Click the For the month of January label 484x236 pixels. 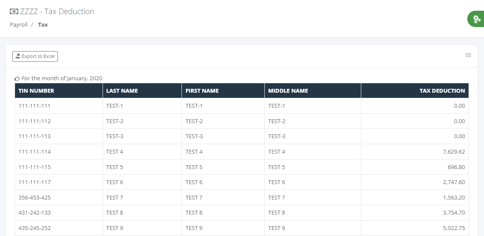[62, 79]
